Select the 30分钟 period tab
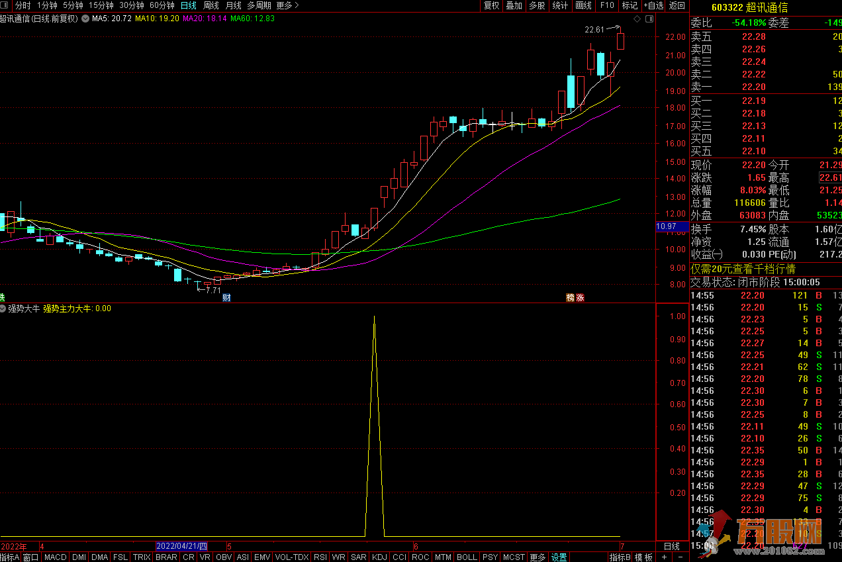 (132, 5)
